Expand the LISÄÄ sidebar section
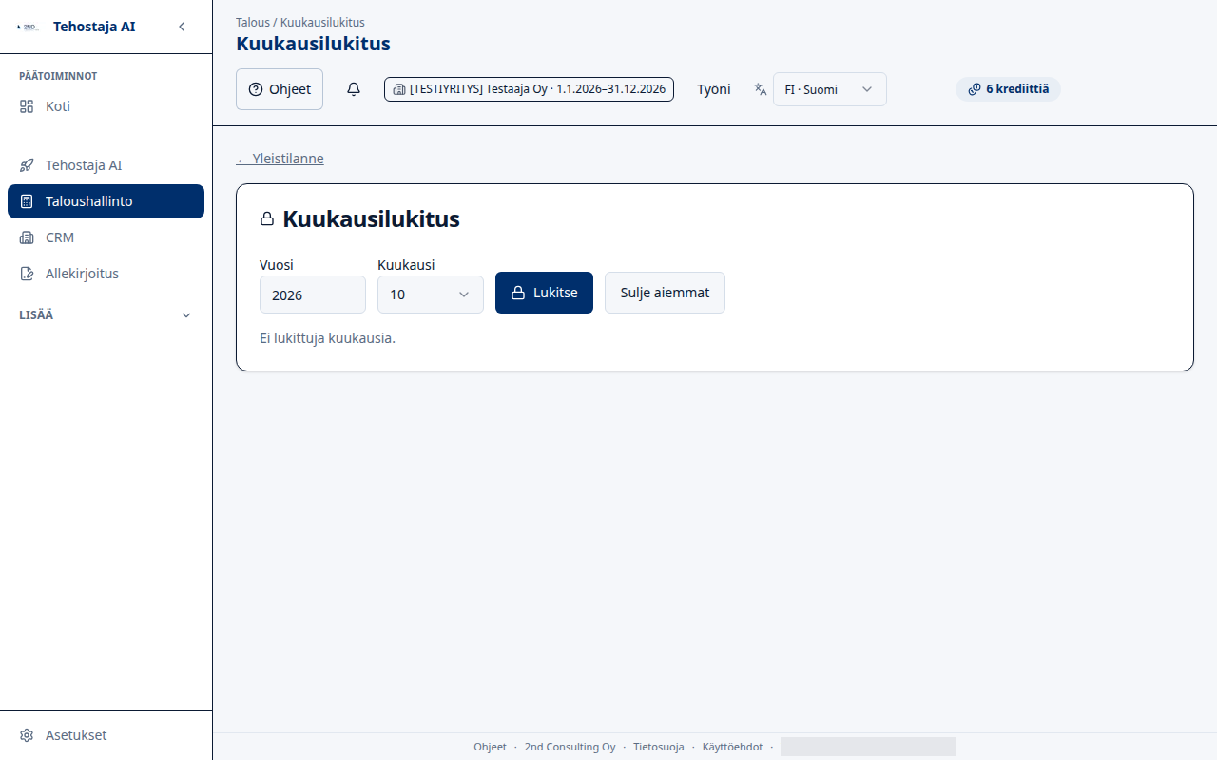 click(106, 315)
